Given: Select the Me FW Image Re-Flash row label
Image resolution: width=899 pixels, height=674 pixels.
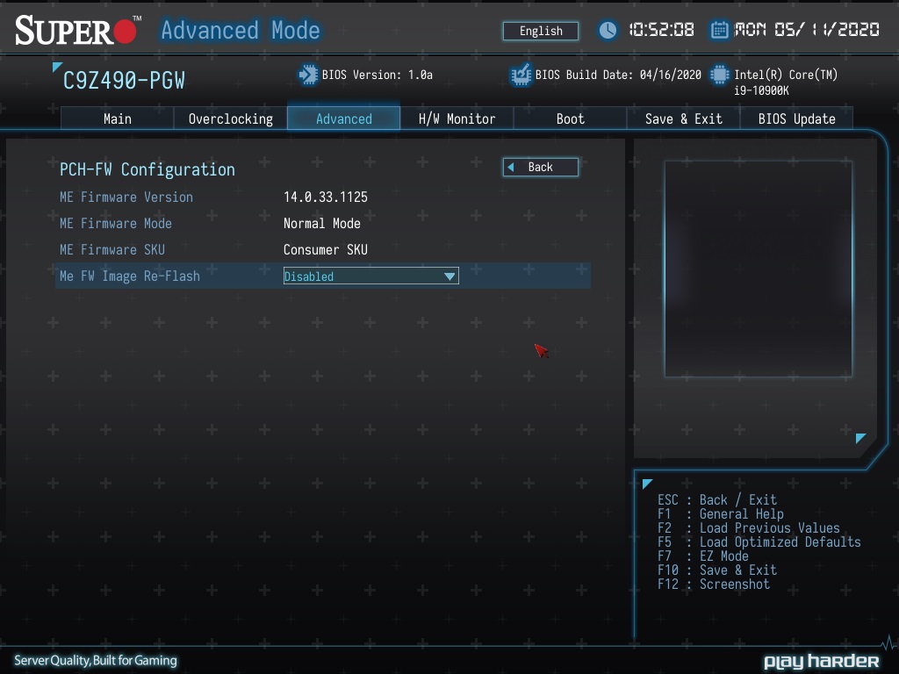Looking at the screenshot, I should coord(130,276).
